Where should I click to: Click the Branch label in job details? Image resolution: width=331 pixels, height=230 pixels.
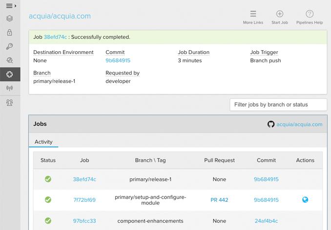[42, 73]
